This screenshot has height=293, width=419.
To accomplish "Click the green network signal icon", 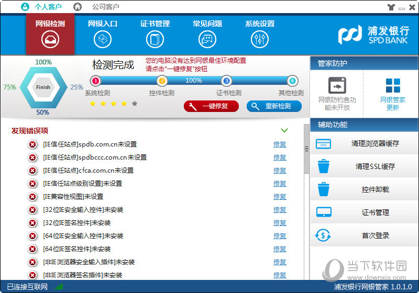I will point(59,287).
